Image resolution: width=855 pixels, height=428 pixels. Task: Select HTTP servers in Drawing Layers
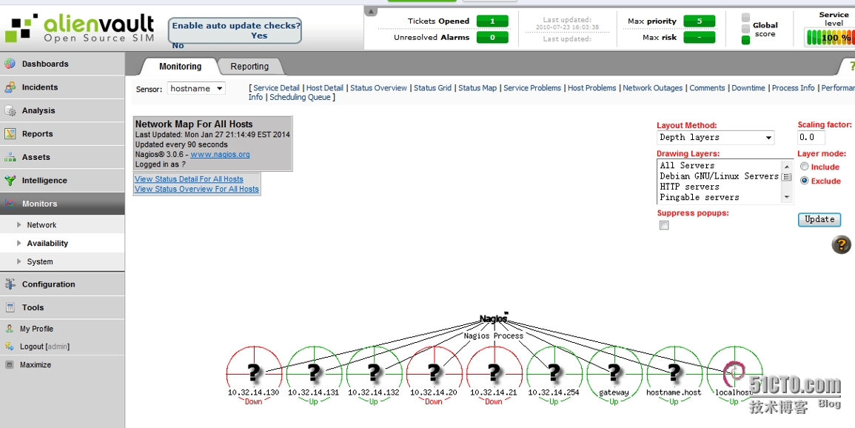click(689, 187)
